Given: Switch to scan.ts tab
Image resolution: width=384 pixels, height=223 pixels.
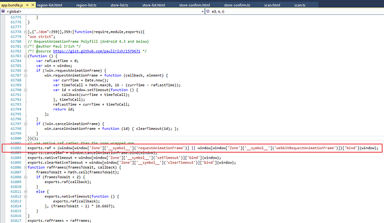Looking at the screenshot, I should (300, 5).
